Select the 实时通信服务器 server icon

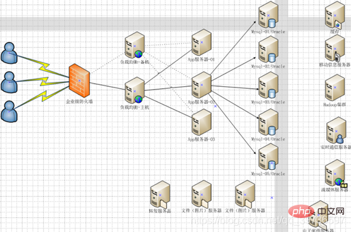click(336, 131)
